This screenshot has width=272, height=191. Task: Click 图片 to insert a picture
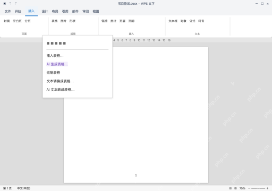63,21
